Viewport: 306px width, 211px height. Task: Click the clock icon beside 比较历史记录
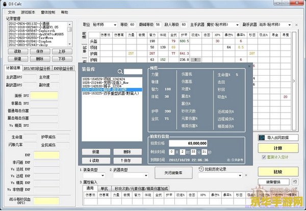[201, 169]
